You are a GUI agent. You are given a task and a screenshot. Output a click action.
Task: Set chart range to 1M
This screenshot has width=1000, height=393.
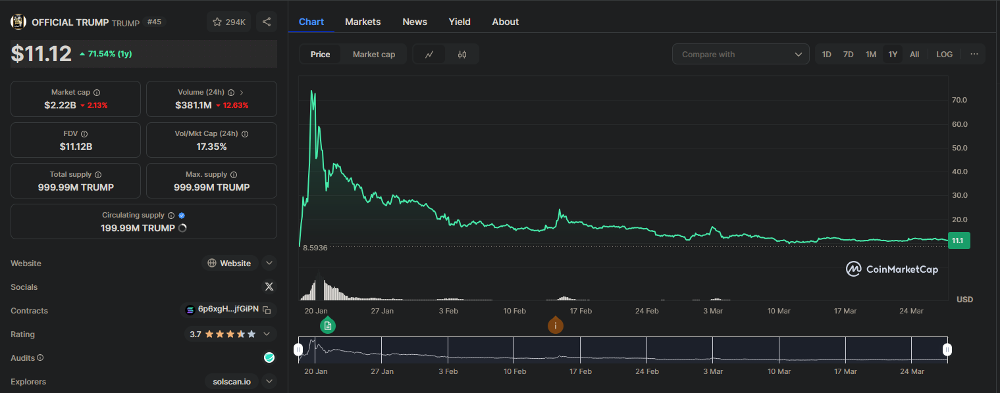[x=871, y=55]
